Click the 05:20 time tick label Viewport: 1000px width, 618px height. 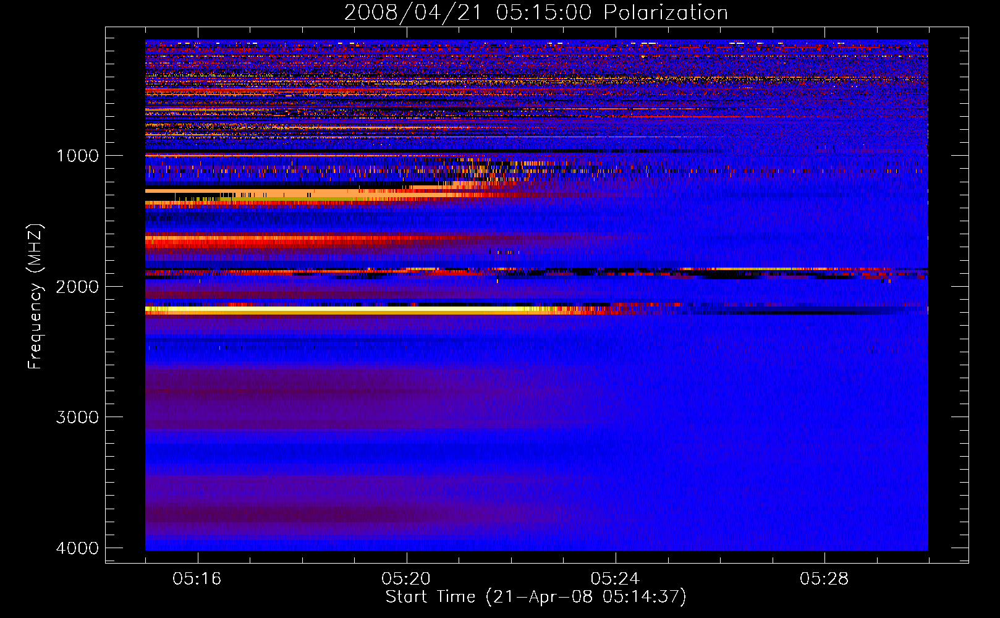406,579
